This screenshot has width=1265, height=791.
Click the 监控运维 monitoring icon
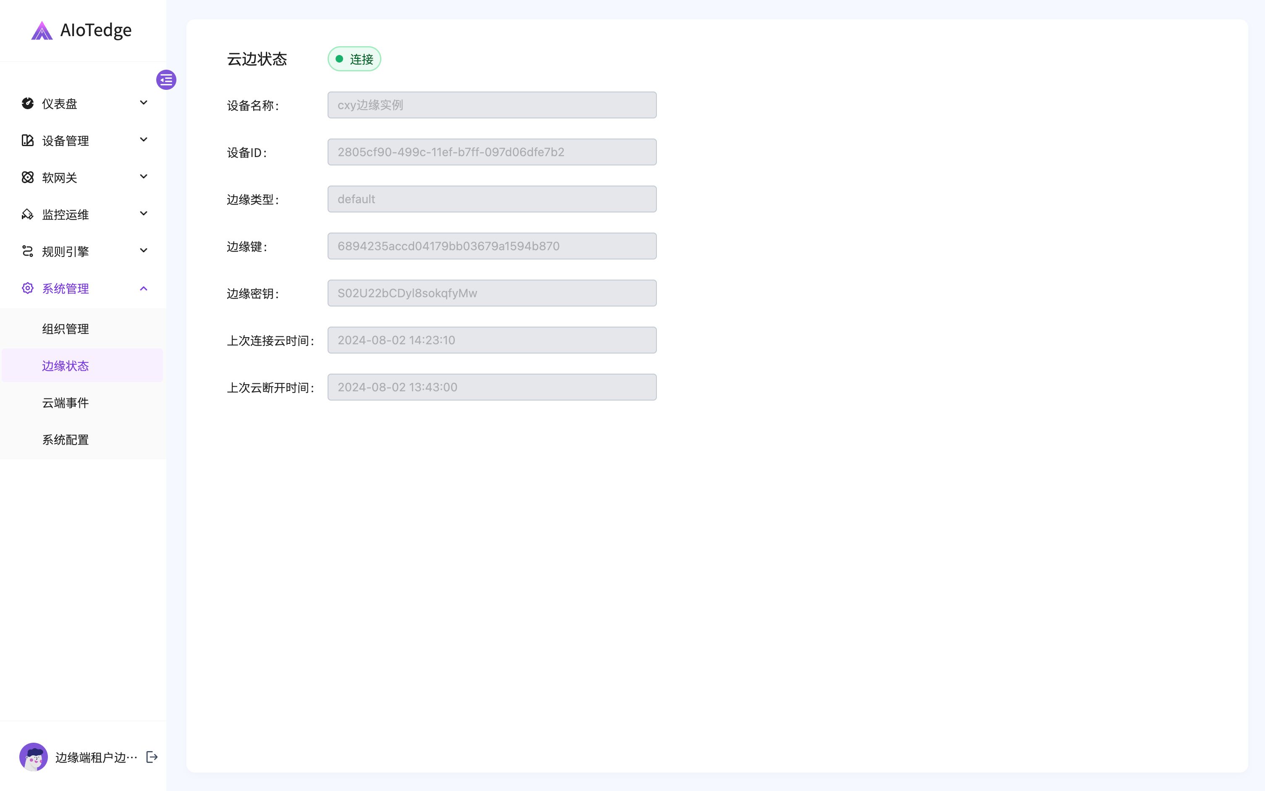[28, 215]
